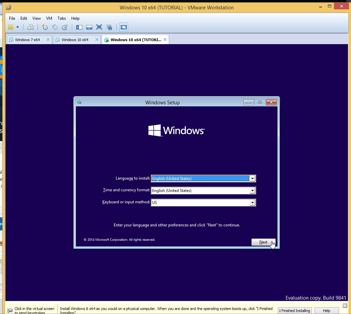Enter full screen mode icon
This screenshot has height=314, width=351.
pyautogui.click(x=99, y=27)
